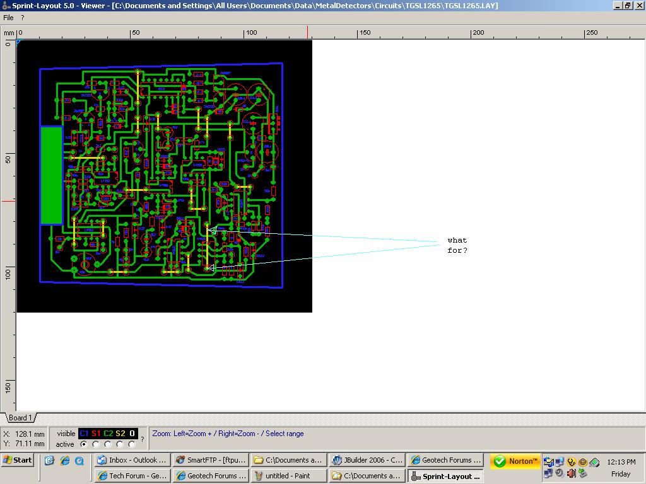Click the green rectangle pad on board
Screen dimensions: 646x484
(51, 175)
